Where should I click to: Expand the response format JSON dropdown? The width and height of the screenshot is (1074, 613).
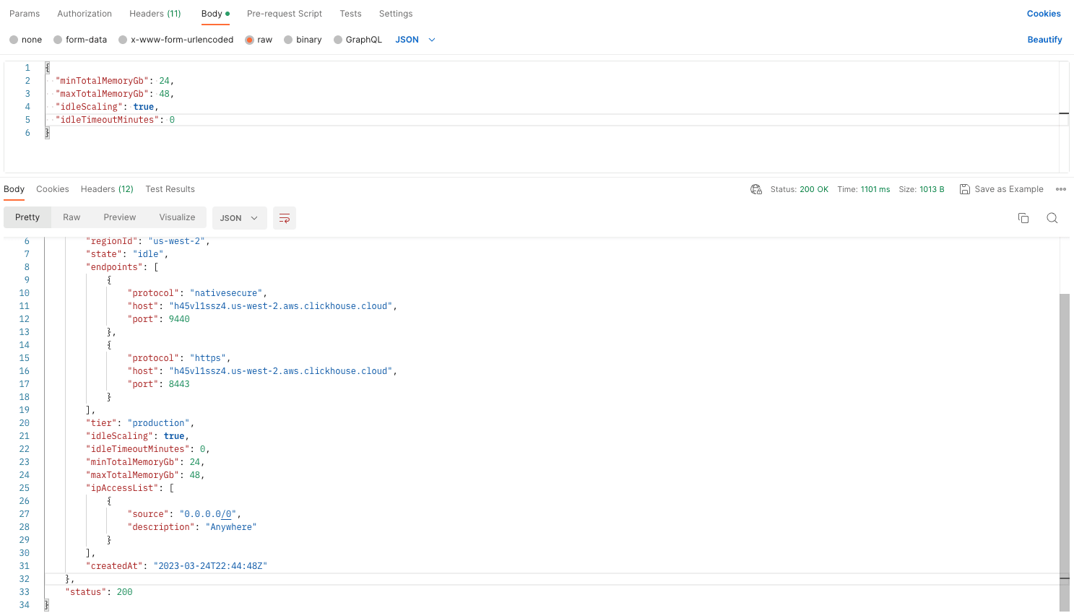click(239, 218)
